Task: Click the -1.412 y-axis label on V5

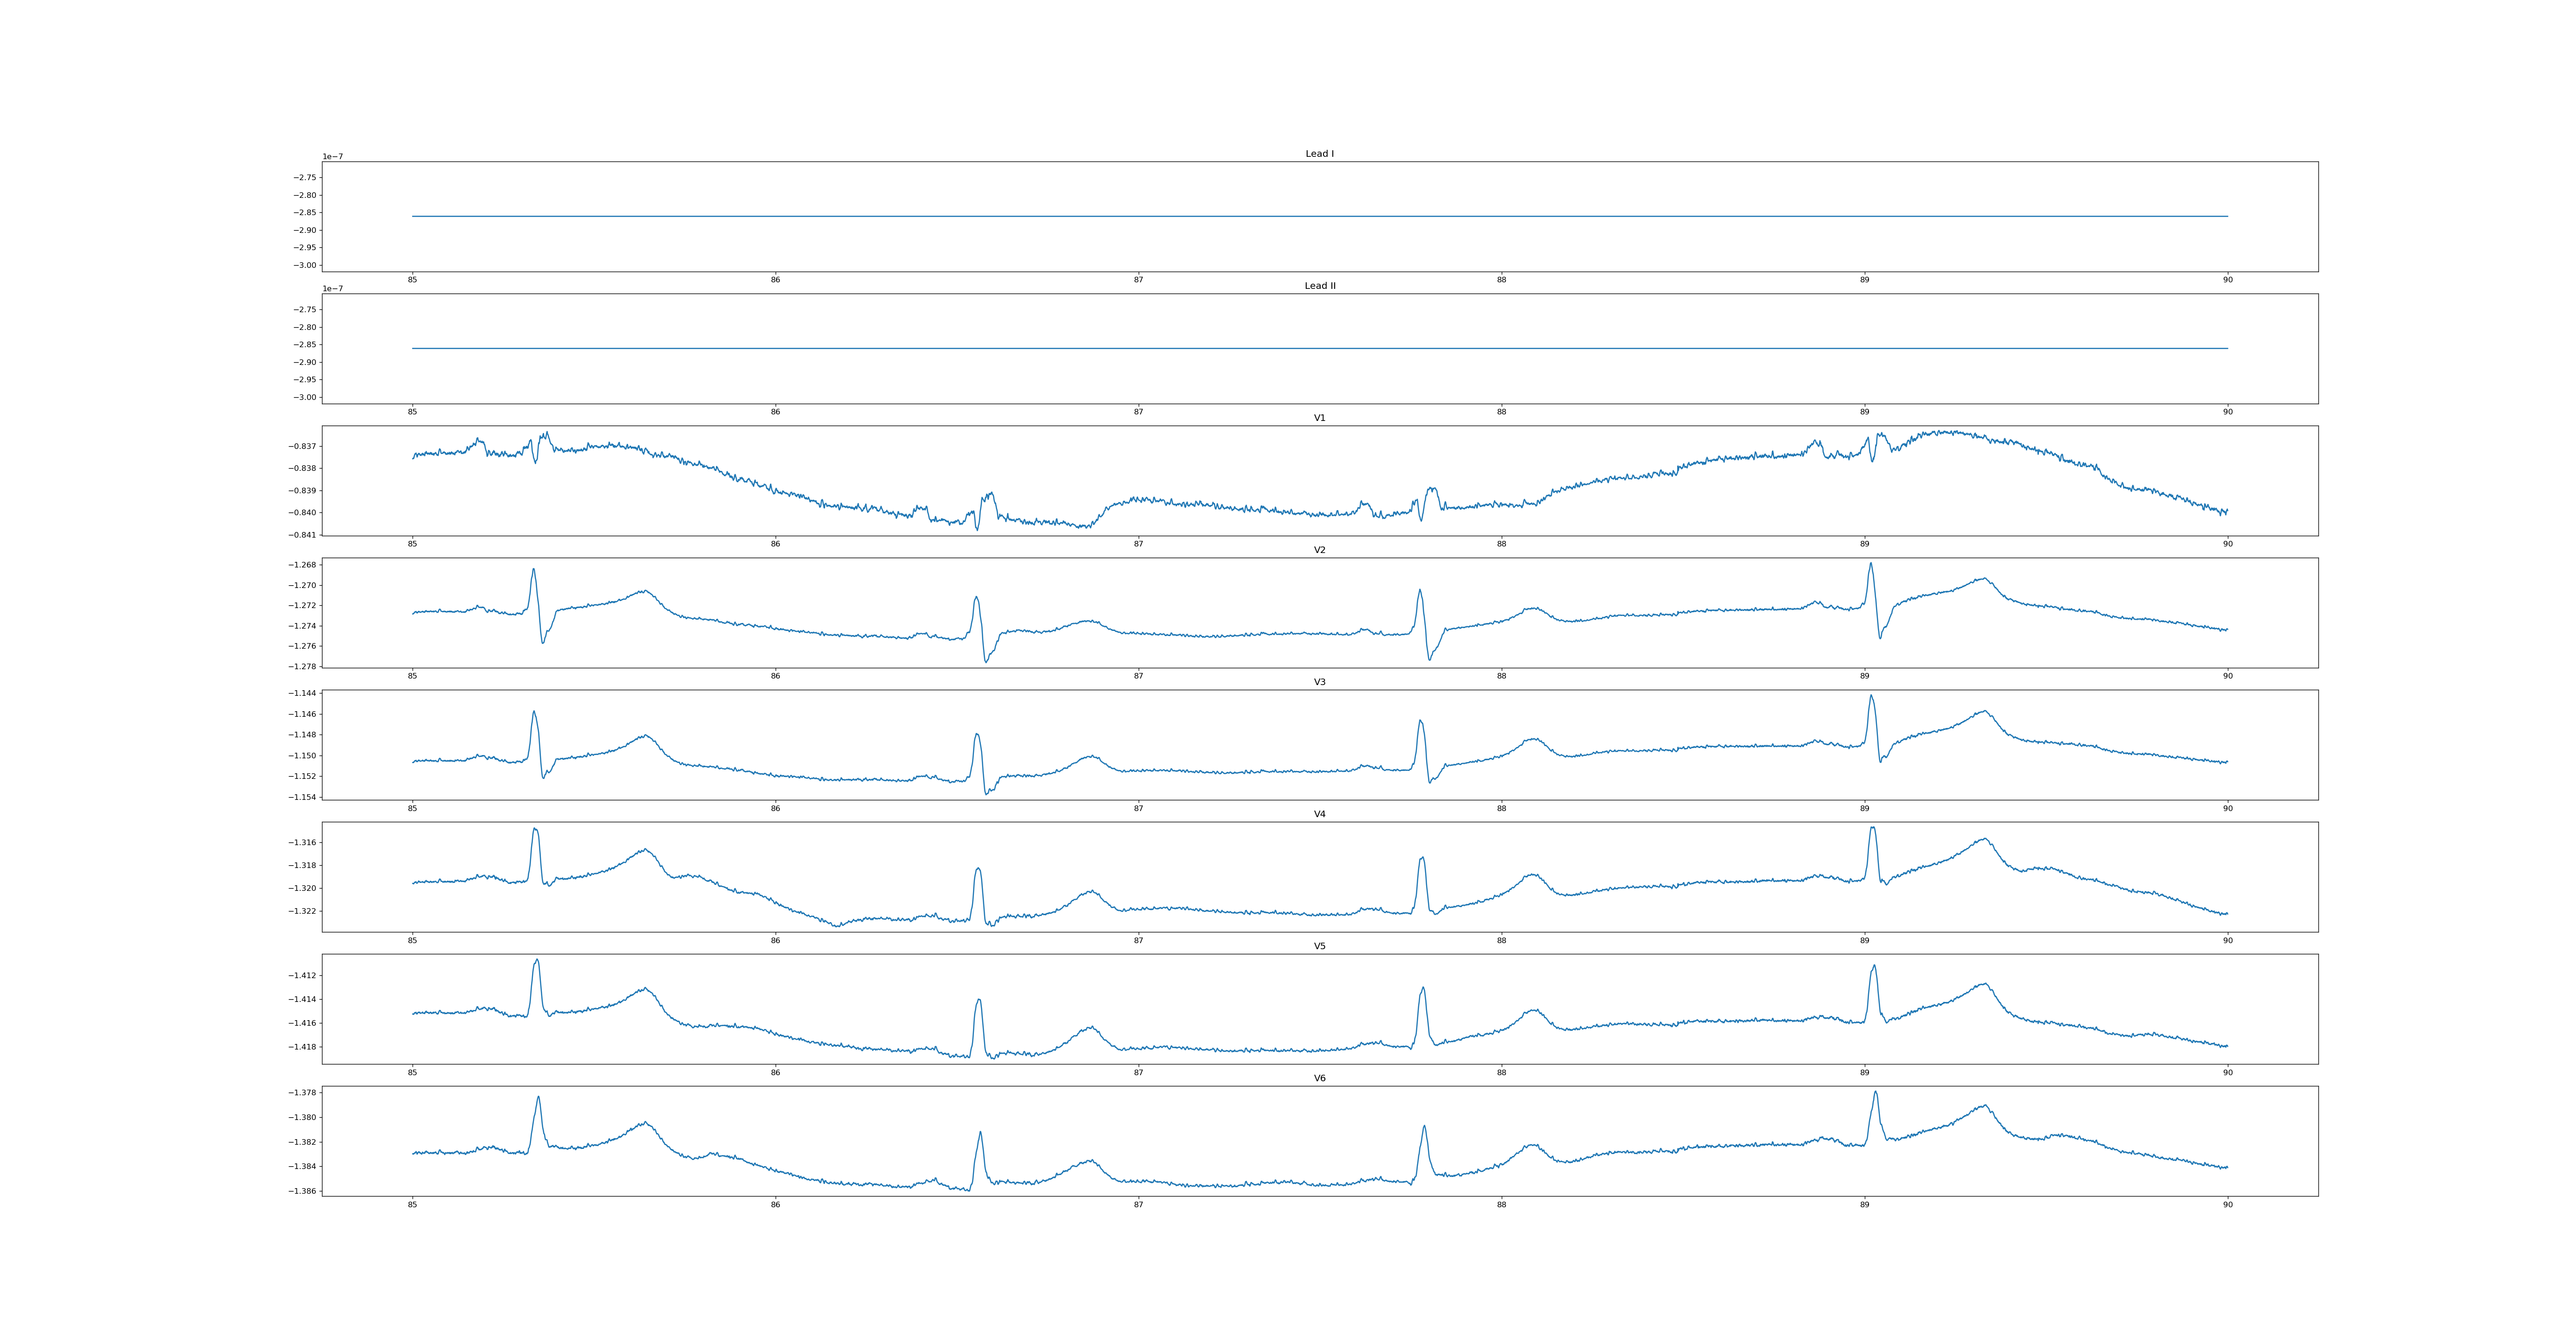Action: coord(303,976)
